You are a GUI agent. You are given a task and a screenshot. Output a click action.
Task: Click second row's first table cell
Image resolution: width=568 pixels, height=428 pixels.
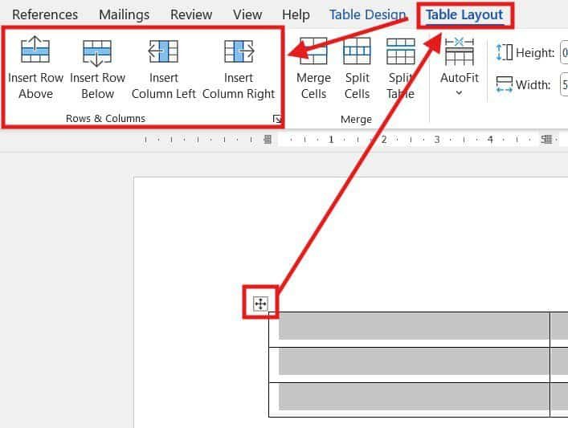(x=409, y=365)
